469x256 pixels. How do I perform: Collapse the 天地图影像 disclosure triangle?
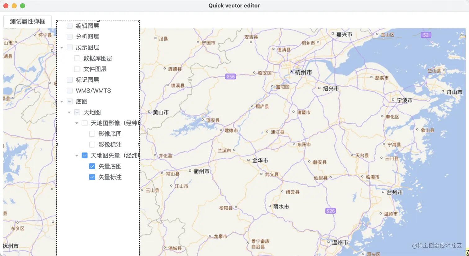77,123
